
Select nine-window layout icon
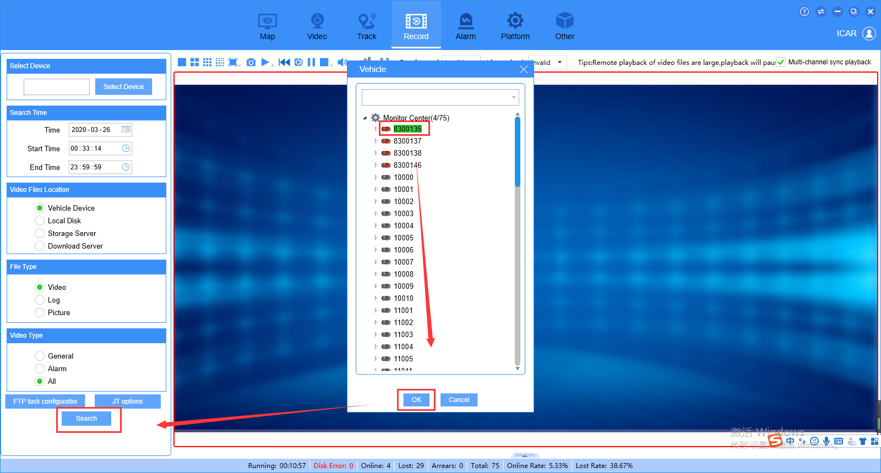(207, 62)
